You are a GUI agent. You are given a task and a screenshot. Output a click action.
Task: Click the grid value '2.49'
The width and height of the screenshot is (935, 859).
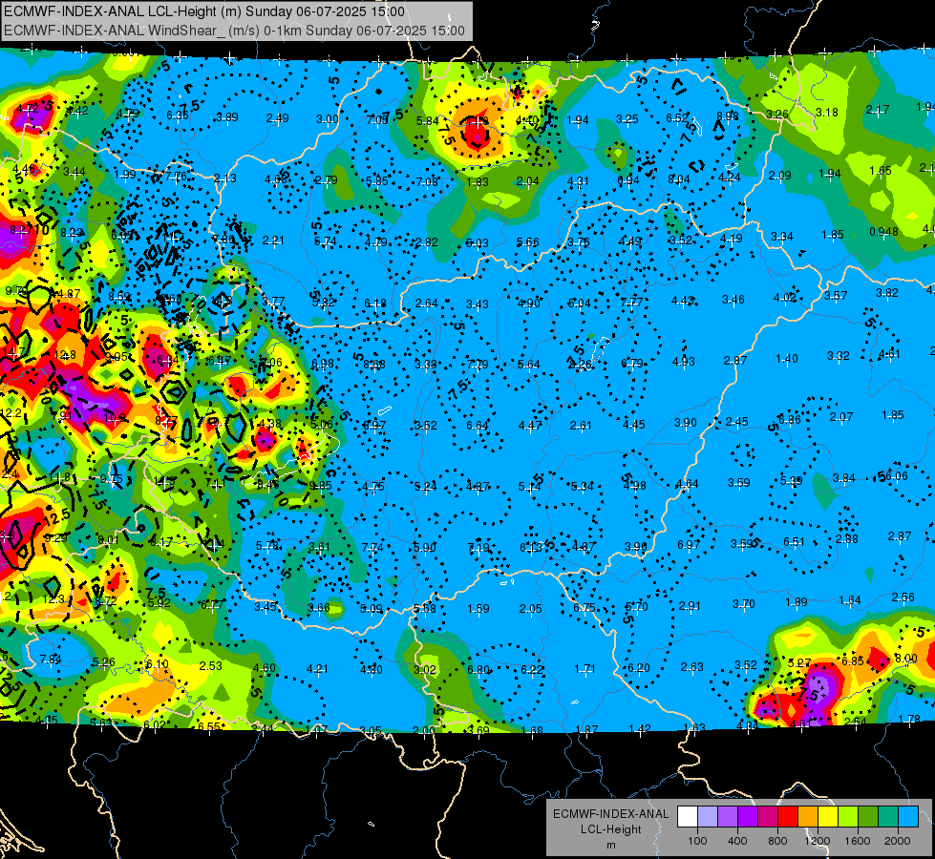277,118
